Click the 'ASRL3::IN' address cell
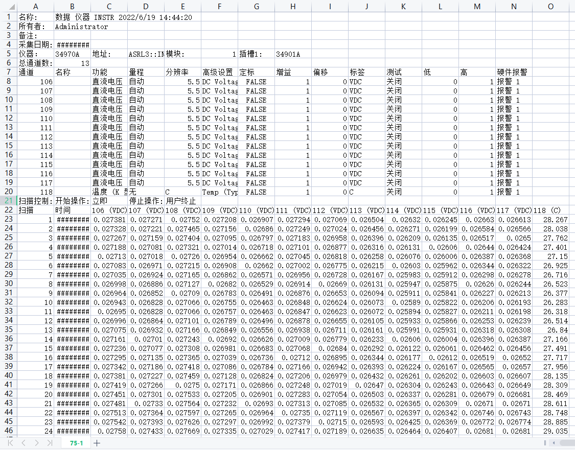This screenshot has width=575, height=450. [146, 54]
